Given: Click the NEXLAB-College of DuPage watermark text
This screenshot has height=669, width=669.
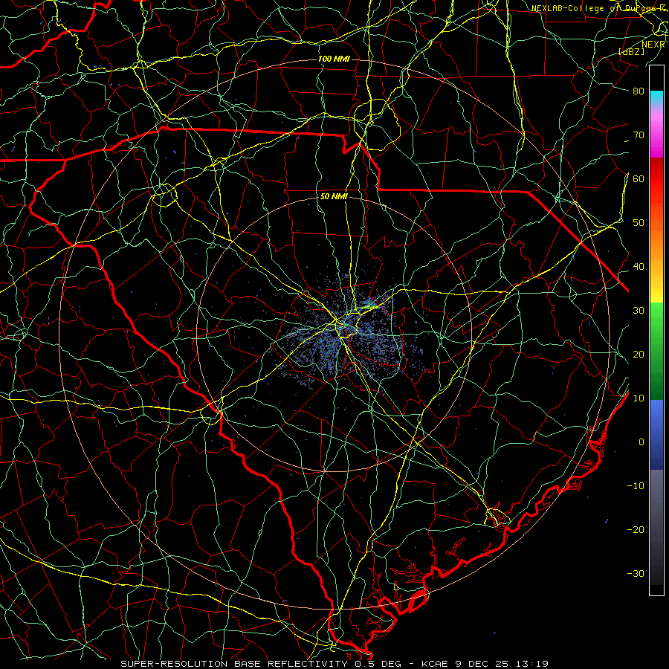Looking at the screenshot, I should point(598,8).
